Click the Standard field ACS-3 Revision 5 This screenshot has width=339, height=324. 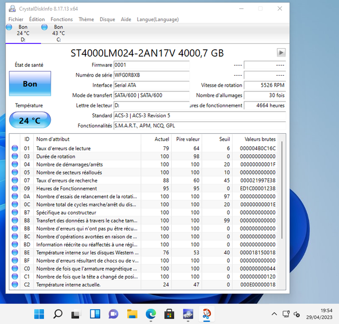[200, 116]
